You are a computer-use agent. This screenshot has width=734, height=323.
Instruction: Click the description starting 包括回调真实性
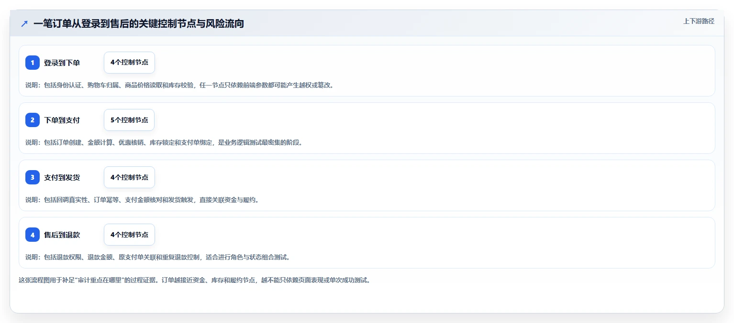point(142,200)
